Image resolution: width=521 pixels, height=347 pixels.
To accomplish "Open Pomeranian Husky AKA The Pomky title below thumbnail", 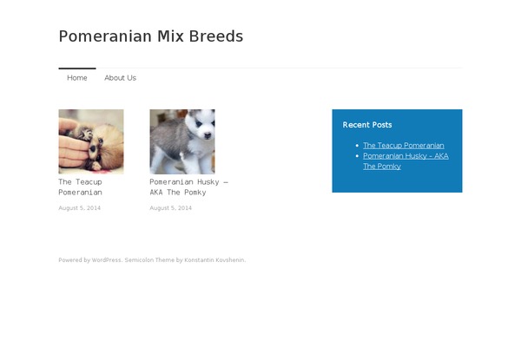I will [x=188, y=187].
